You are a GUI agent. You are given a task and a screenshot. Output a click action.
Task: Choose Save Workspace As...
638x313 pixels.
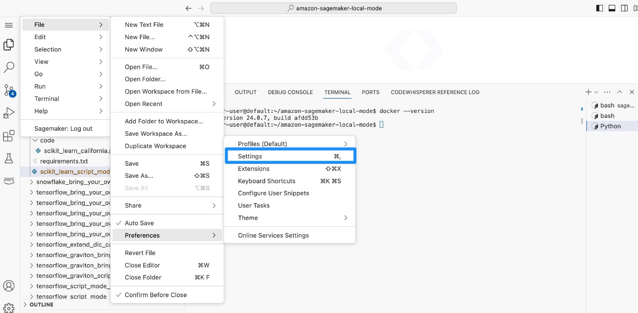tap(167, 134)
